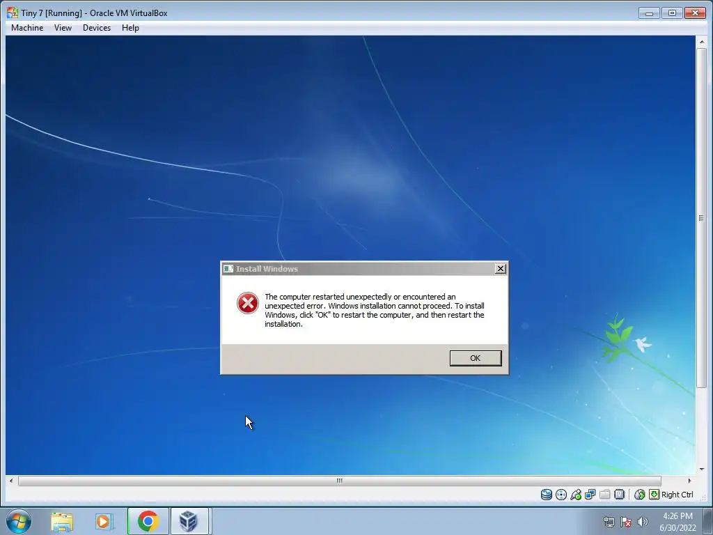Close the Tiny 7 VirtualBox window
The image size is (713, 535).
[695, 13]
